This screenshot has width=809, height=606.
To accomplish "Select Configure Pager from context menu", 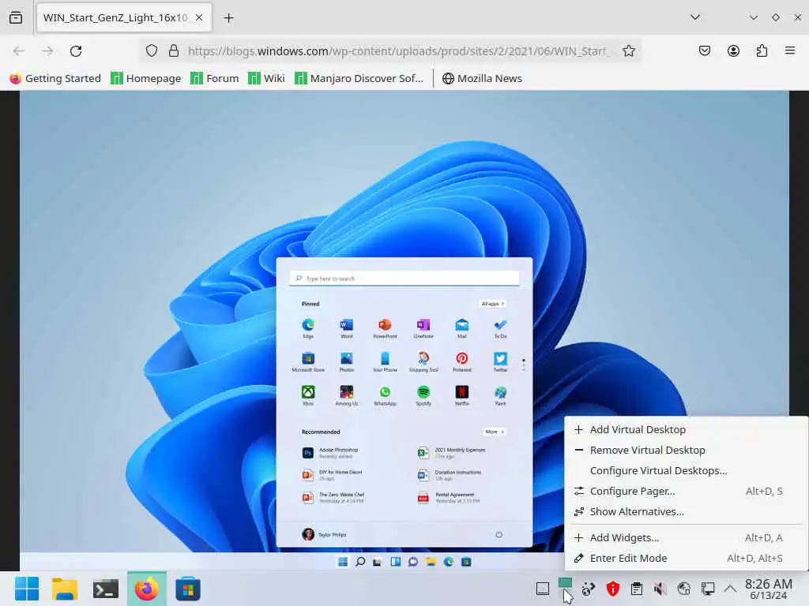I will pos(687,492).
